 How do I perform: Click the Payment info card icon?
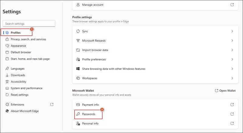78,105
